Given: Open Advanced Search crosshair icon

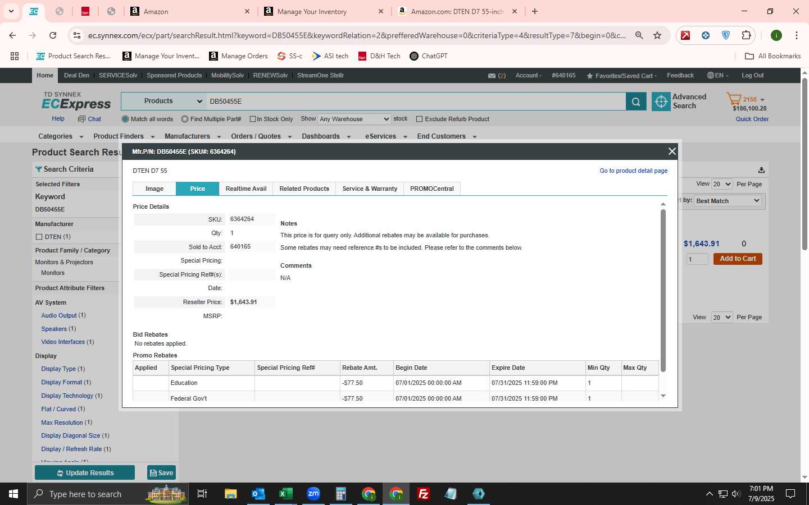Looking at the screenshot, I should coord(661,102).
